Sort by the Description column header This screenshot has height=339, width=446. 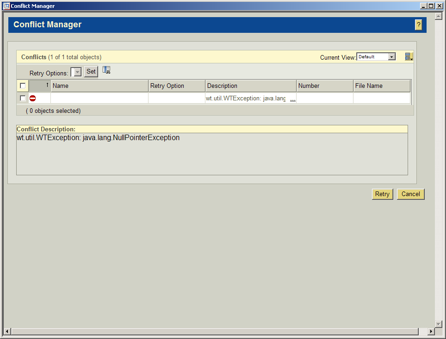tap(250, 86)
